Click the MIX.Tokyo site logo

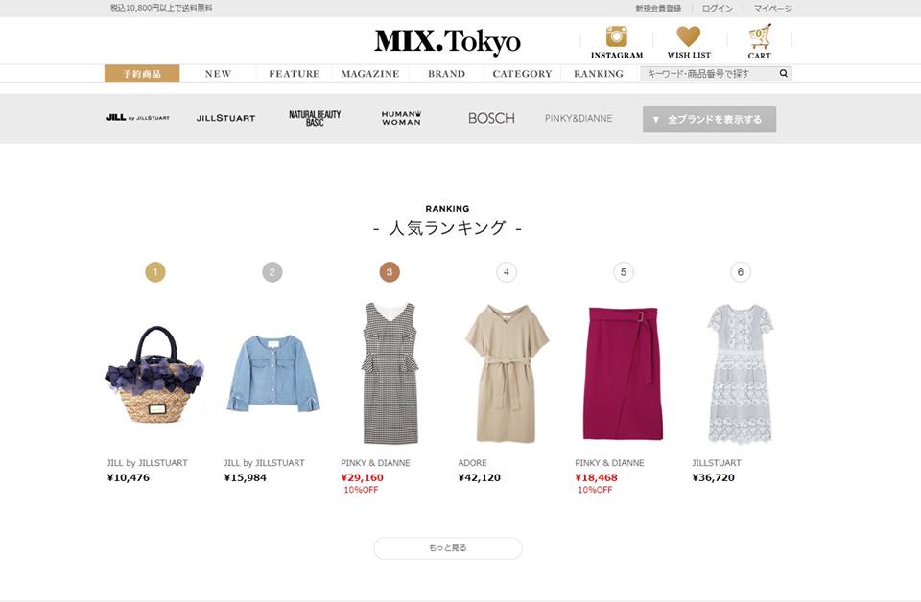tap(448, 41)
